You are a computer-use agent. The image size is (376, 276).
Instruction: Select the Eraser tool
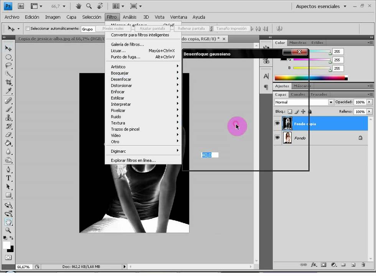coord(8,135)
